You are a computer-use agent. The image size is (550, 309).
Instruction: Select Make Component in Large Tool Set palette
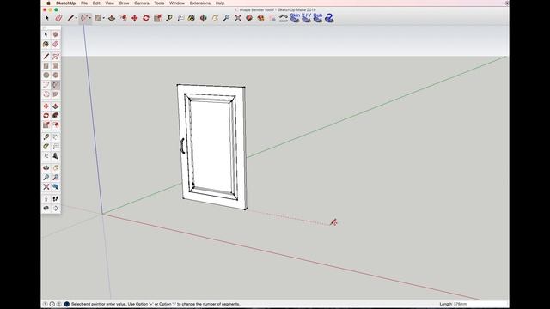tap(55, 34)
